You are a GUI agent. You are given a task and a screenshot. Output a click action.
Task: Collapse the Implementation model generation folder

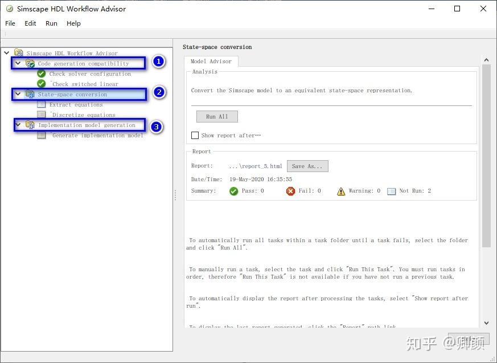18,125
